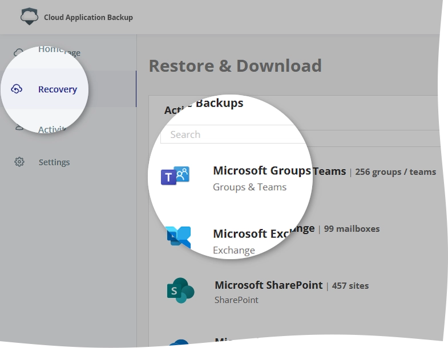
Task: Open the Recovery cloud icon in the sidebar
Action: point(17,89)
